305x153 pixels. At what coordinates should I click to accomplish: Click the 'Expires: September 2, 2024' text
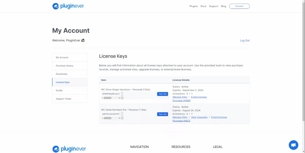coord(188,90)
